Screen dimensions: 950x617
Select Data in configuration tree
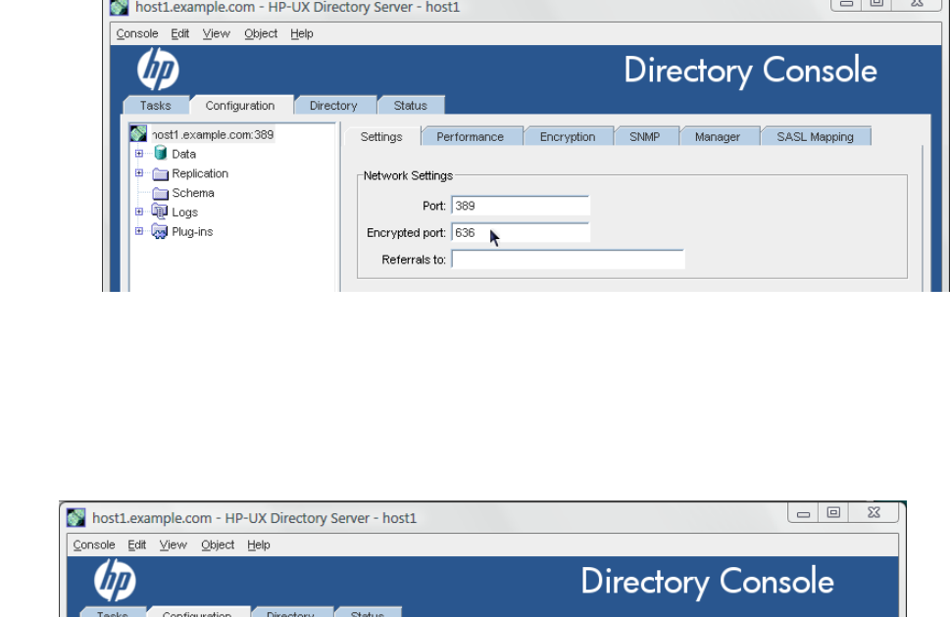click(x=183, y=154)
